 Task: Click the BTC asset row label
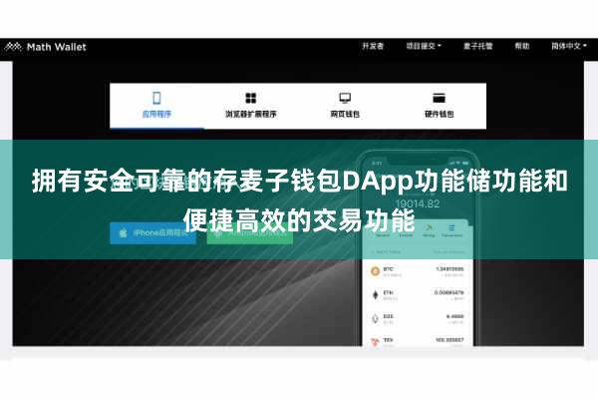point(388,269)
